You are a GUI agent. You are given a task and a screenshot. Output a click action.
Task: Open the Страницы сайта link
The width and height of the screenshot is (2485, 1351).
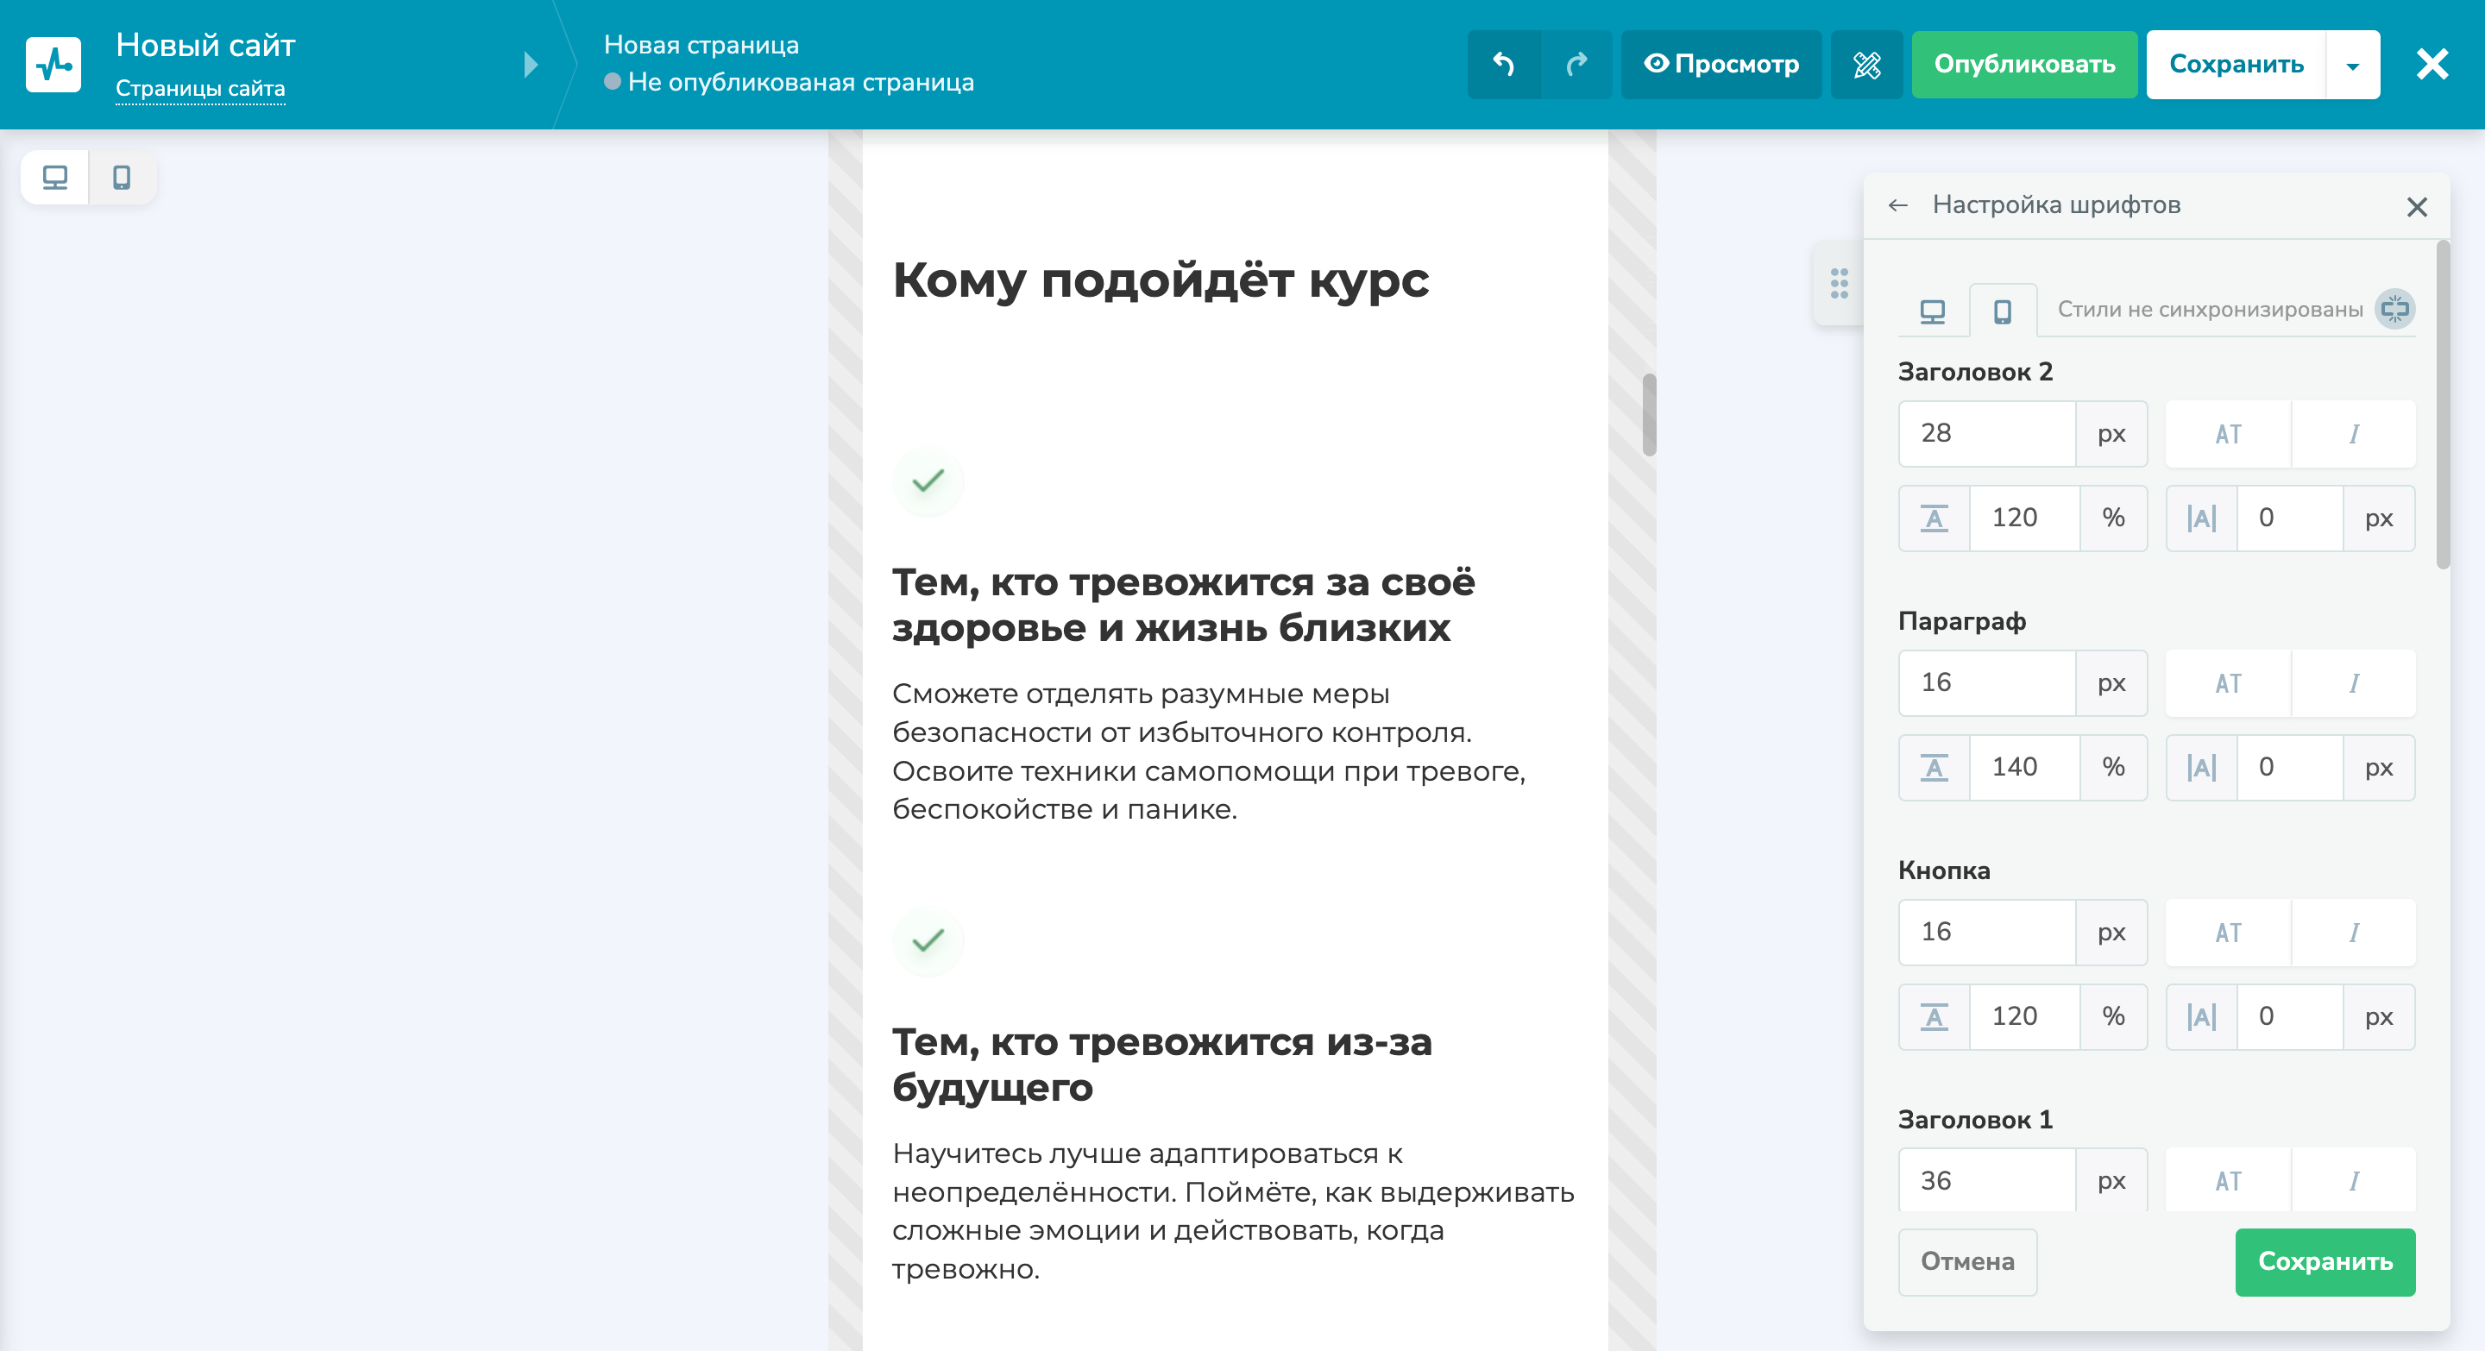[201, 88]
